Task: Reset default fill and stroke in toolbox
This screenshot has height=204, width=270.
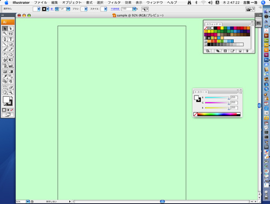Action: tap(4, 105)
